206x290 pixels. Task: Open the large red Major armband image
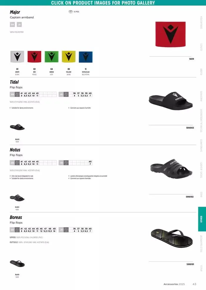click(x=170, y=34)
